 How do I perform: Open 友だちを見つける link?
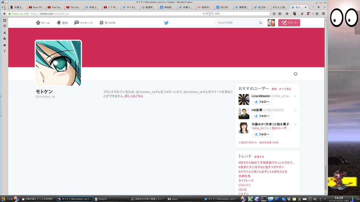pos(269,142)
